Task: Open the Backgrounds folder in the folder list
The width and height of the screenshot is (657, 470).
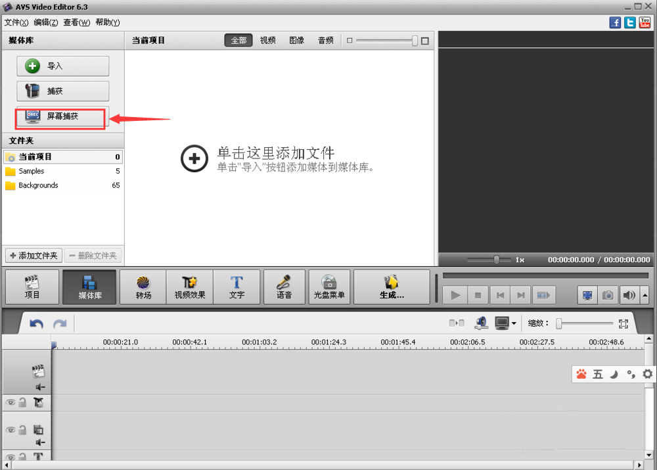Action: 39,185
